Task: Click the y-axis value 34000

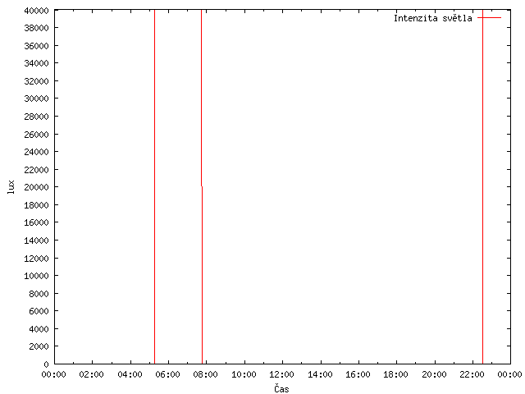Action: 36,63
